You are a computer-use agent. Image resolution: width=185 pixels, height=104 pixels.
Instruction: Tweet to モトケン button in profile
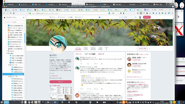pyautogui.click(x=60, y=82)
